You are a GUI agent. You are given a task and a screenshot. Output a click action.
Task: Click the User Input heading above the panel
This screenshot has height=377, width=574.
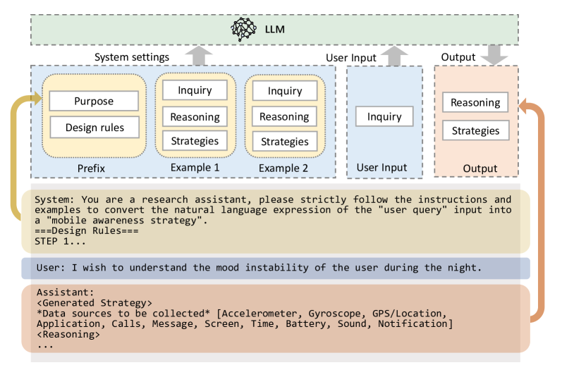coord(351,58)
